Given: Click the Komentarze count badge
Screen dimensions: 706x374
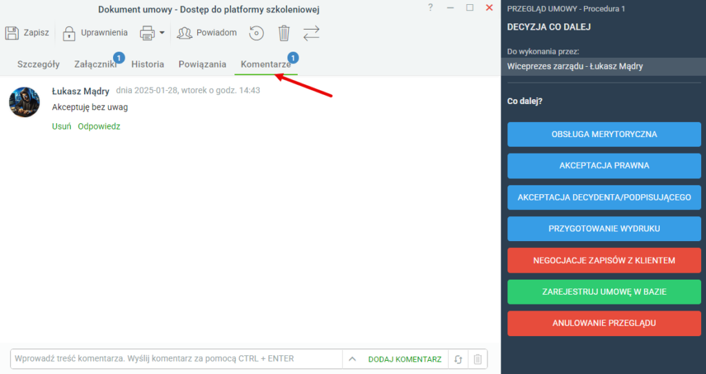Looking at the screenshot, I should pos(293,58).
